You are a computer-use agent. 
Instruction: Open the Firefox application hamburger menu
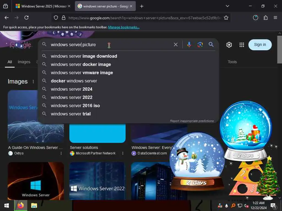[x=275, y=18]
